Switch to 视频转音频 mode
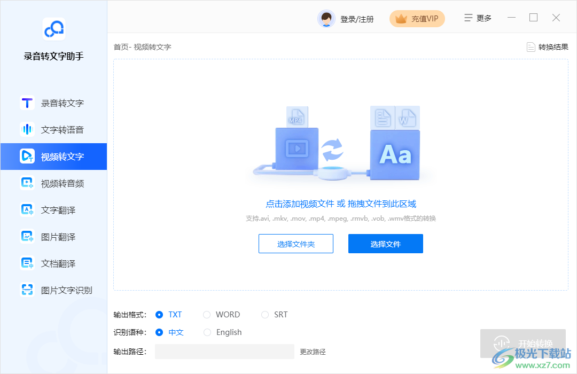This screenshot has width=577, height=374. click(x=53, y=183)
